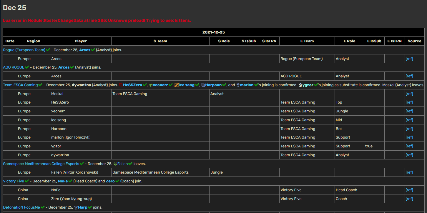
Task: Click the jungle icon before Fallen
Action: [x=115, y=164]
